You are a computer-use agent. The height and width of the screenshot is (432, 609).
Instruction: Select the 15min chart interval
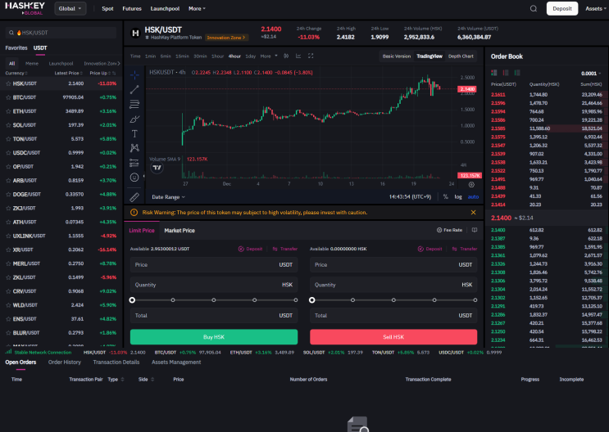[182, 56]
